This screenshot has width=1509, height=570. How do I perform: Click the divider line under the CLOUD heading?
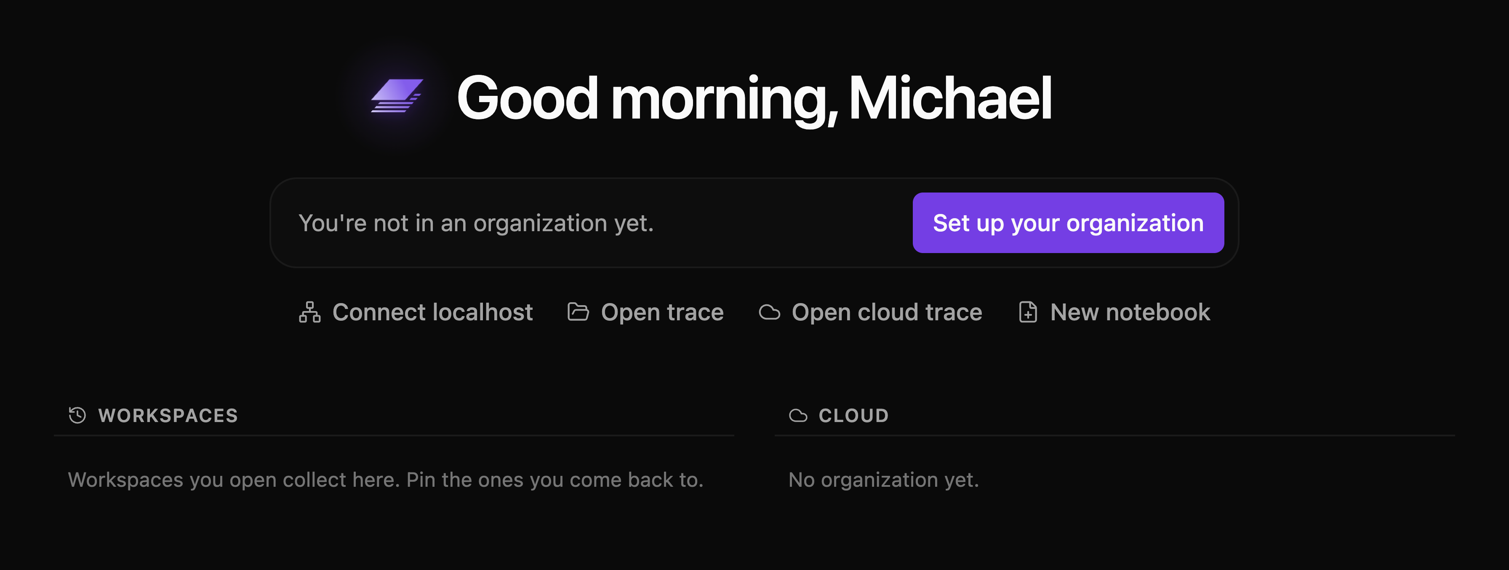click(1114, 435)
